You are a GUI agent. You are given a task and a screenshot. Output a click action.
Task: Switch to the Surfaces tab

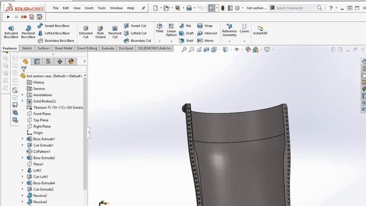[x=43, y=48]
